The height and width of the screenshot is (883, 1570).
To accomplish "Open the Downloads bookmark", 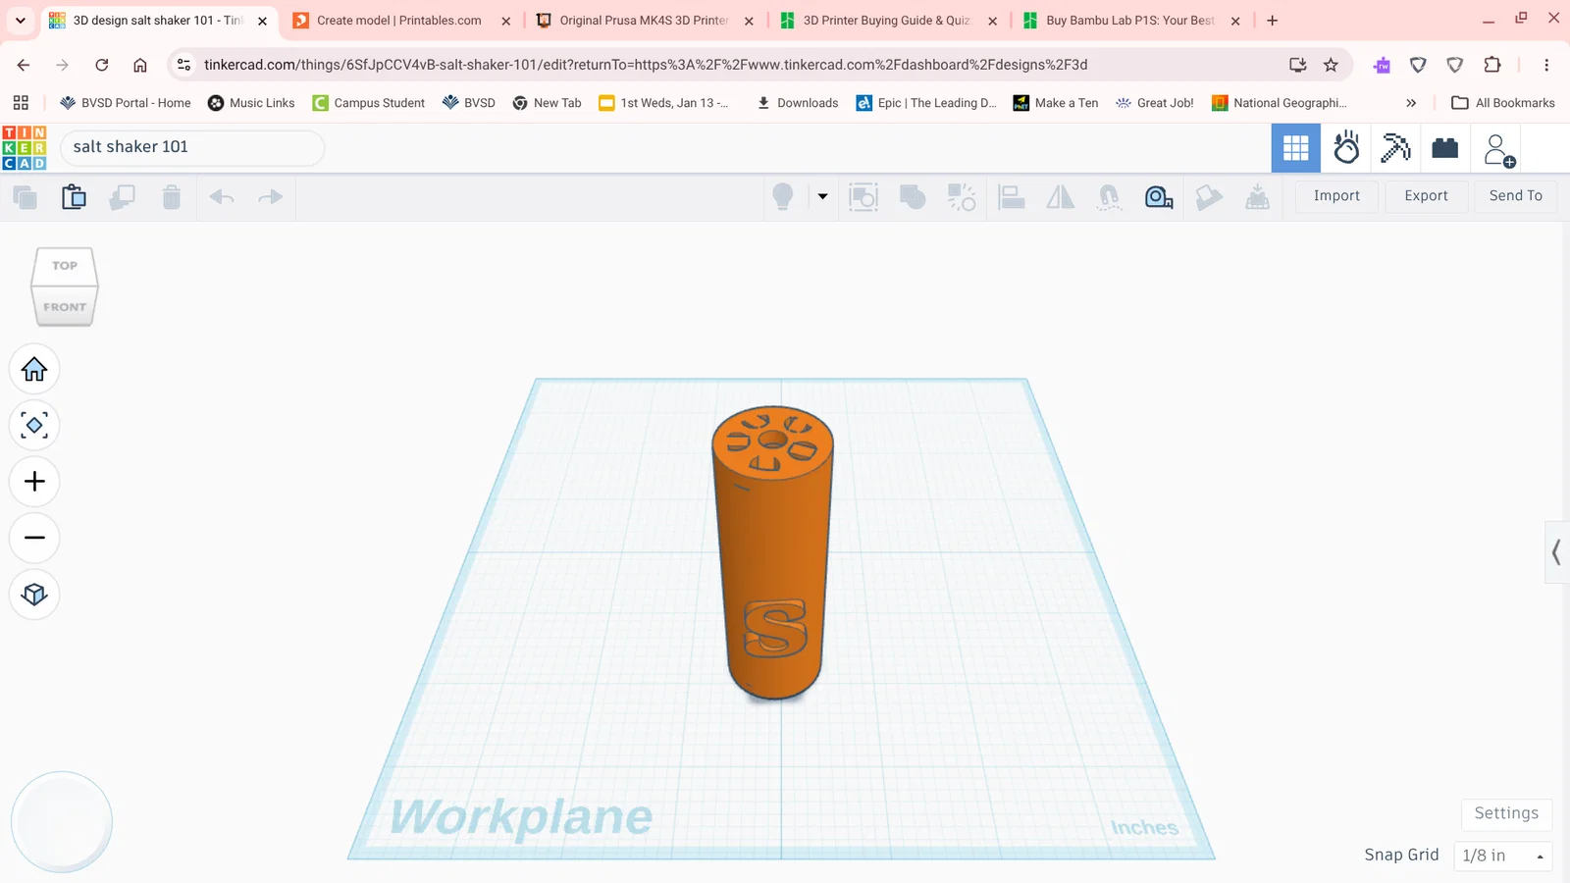I will point(797,103).
